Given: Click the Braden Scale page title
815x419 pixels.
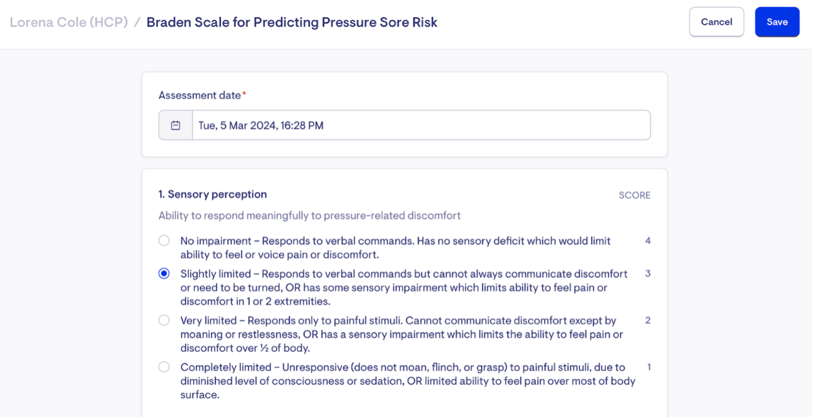Looking at the screenshot, I should pos(292,22).
